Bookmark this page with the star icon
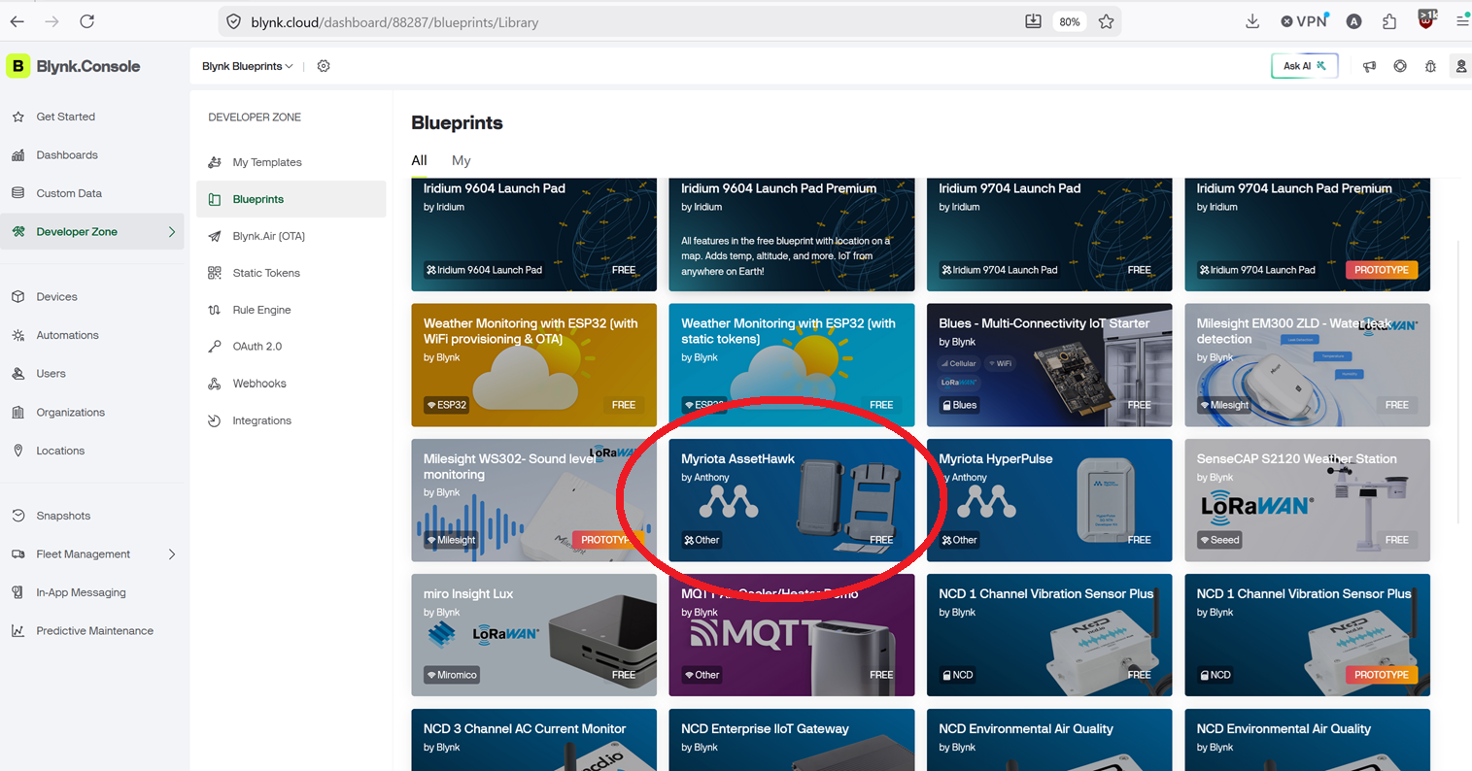This screenshot has height=771, width=1472. click(1106, 21)
